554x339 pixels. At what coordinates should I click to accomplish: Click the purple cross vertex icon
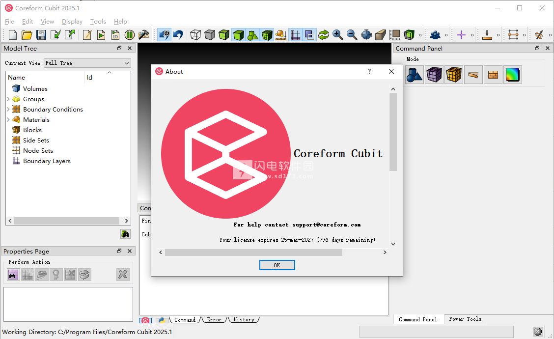point(461,35)
